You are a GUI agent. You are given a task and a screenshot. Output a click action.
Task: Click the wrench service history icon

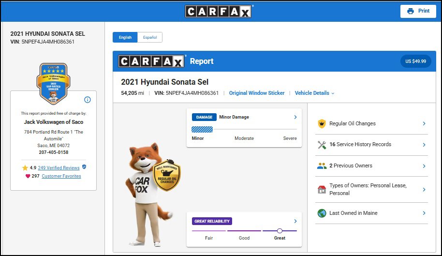click(322, 145)
